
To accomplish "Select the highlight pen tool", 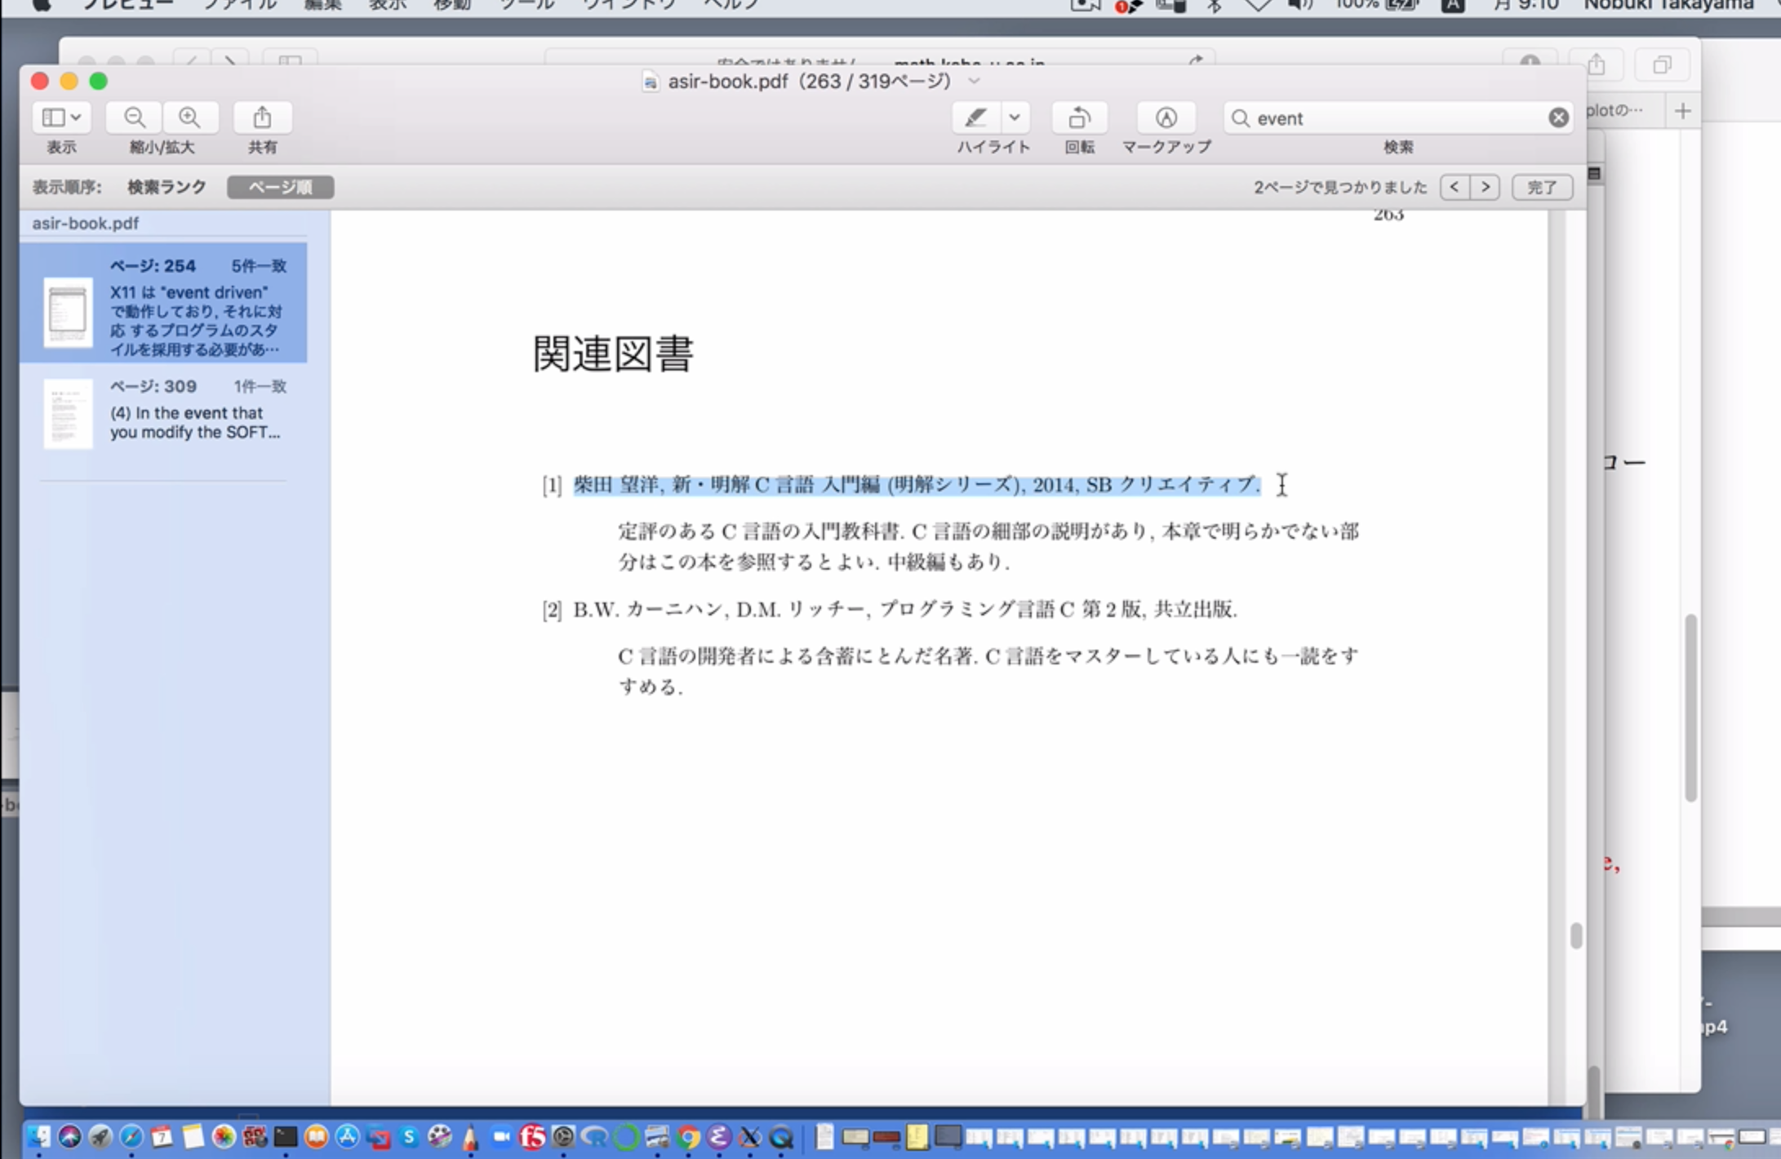I will (x=975, y=118).
